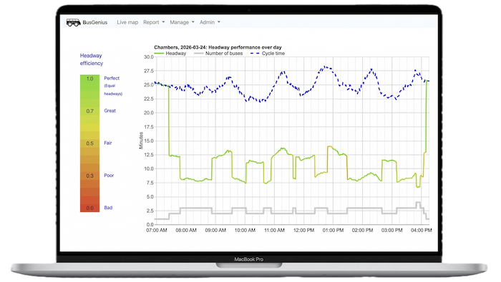The height and width of the screenshot is (282, 501).
Task: Click the chart title Chambers headway performance
Action: point(218,47)
